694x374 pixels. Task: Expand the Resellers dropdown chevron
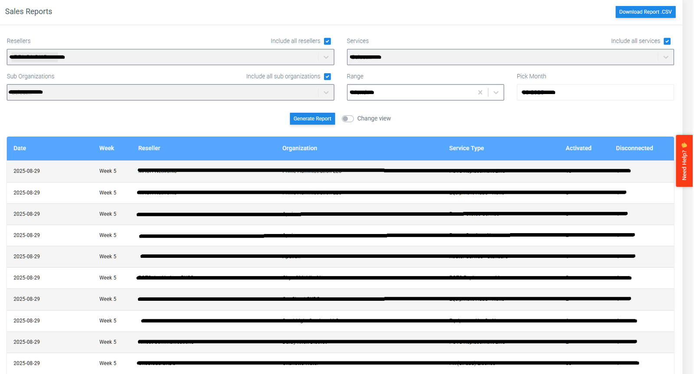point(326,57)
